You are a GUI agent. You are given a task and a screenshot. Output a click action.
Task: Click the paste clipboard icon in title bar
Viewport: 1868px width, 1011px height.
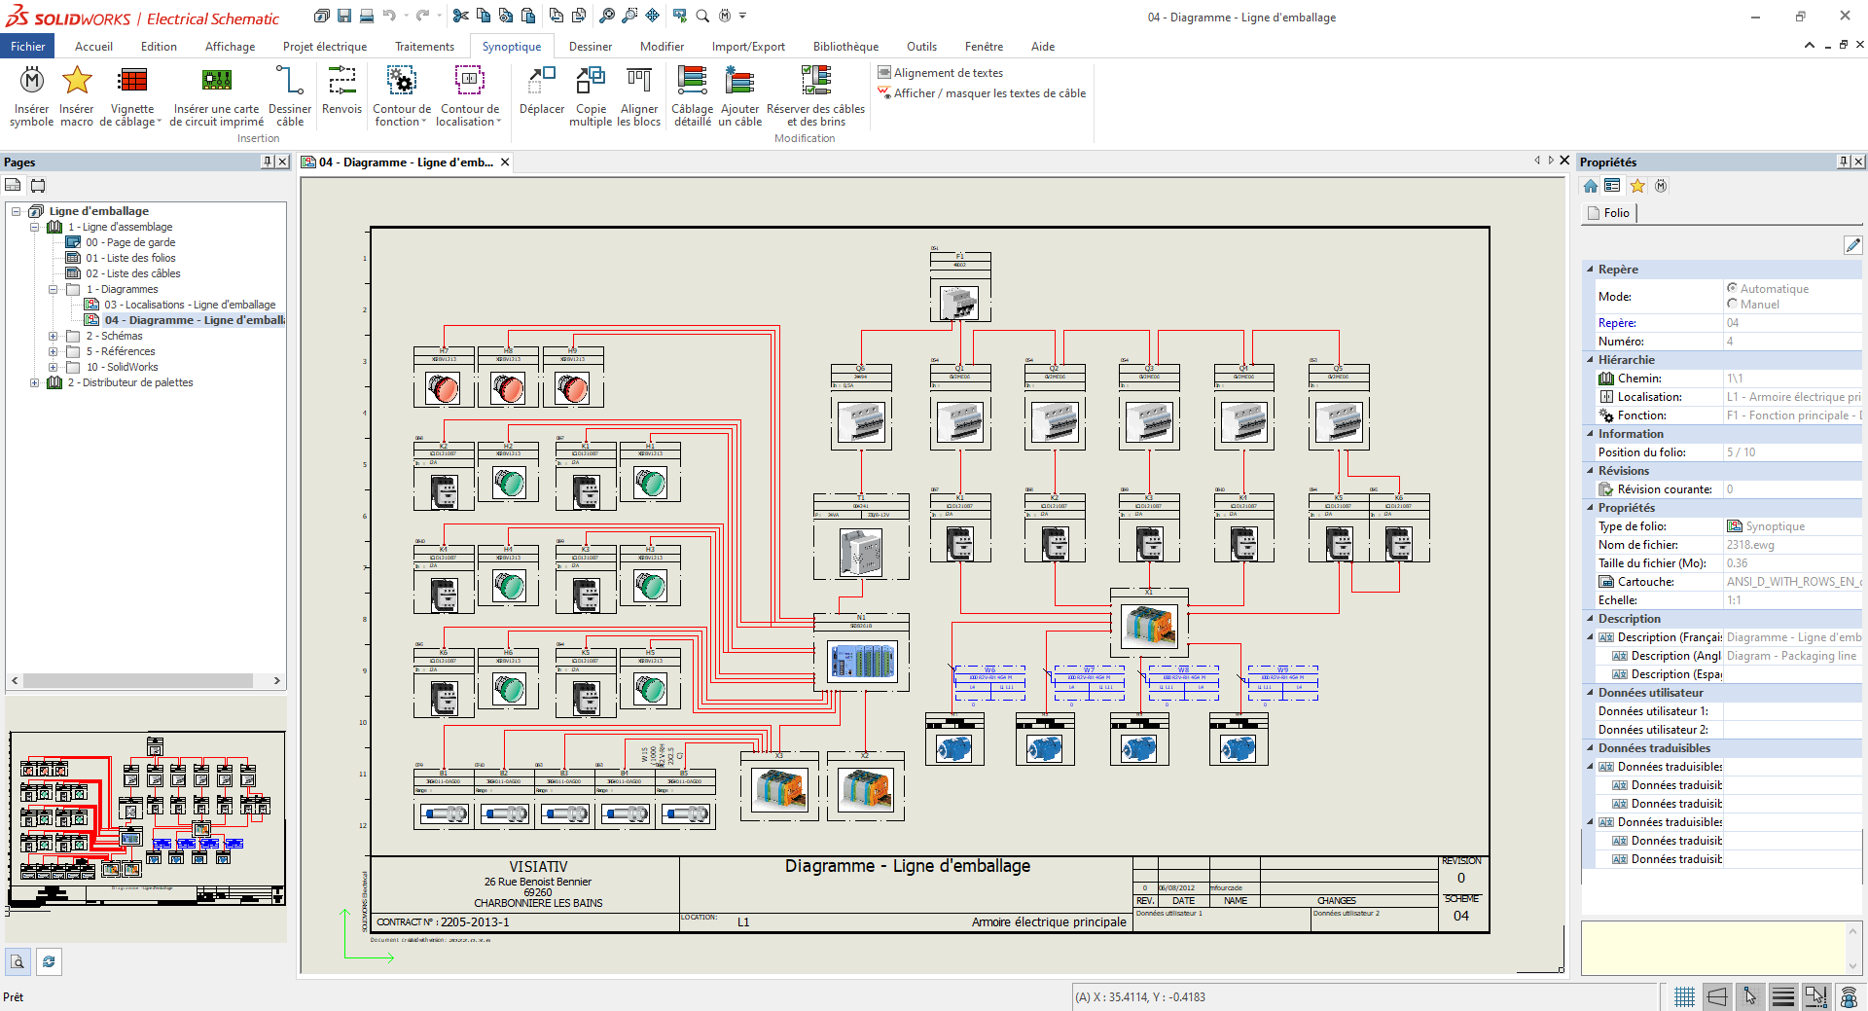528,16
